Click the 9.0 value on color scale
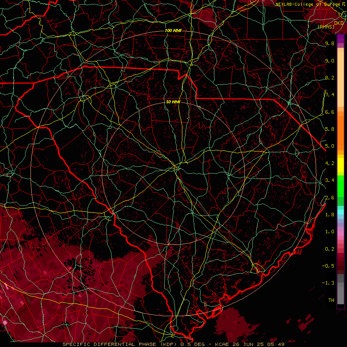The width and height of the screenshot is (347, 347). click(x=330, y=61)
